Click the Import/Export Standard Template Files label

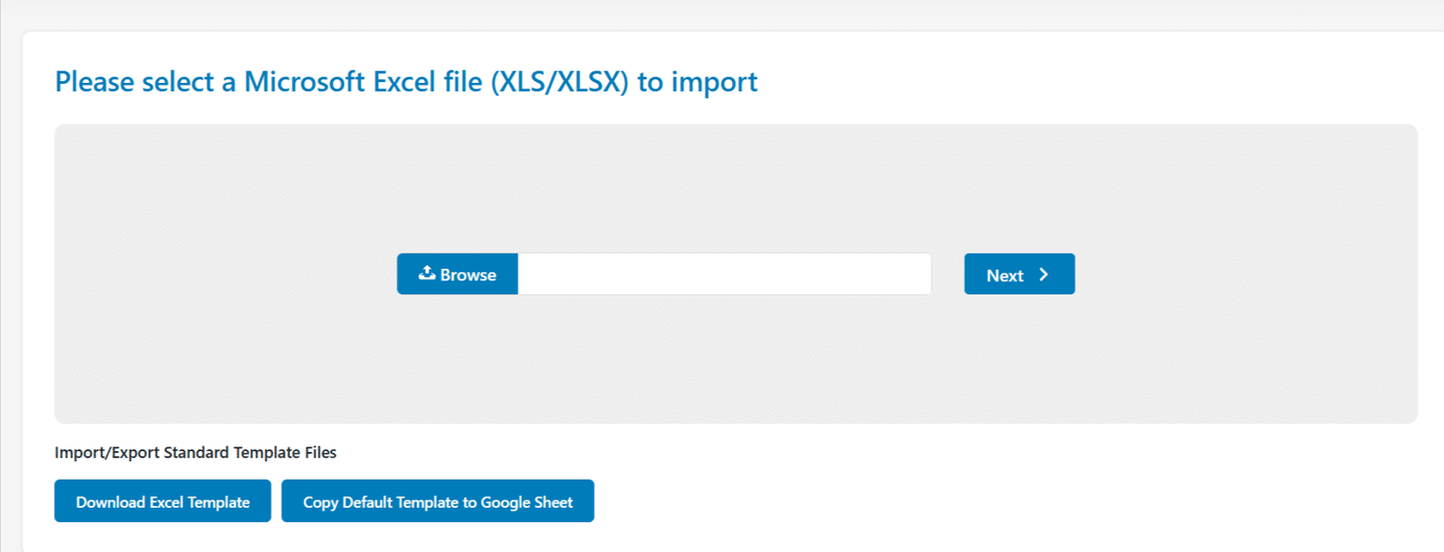pyautogui.click(x=195, y=453)
